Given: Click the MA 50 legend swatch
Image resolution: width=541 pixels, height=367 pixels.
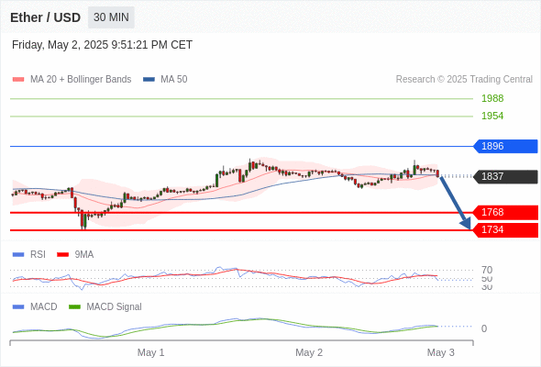Looking at the screenshot, I should (149, 80).
